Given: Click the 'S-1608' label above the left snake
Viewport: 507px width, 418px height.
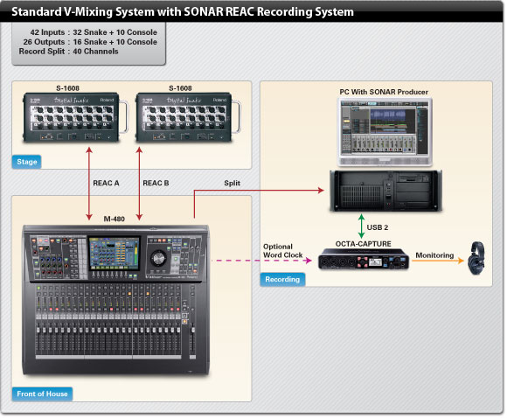Looking at the screenshot, I should pos(67,88).
